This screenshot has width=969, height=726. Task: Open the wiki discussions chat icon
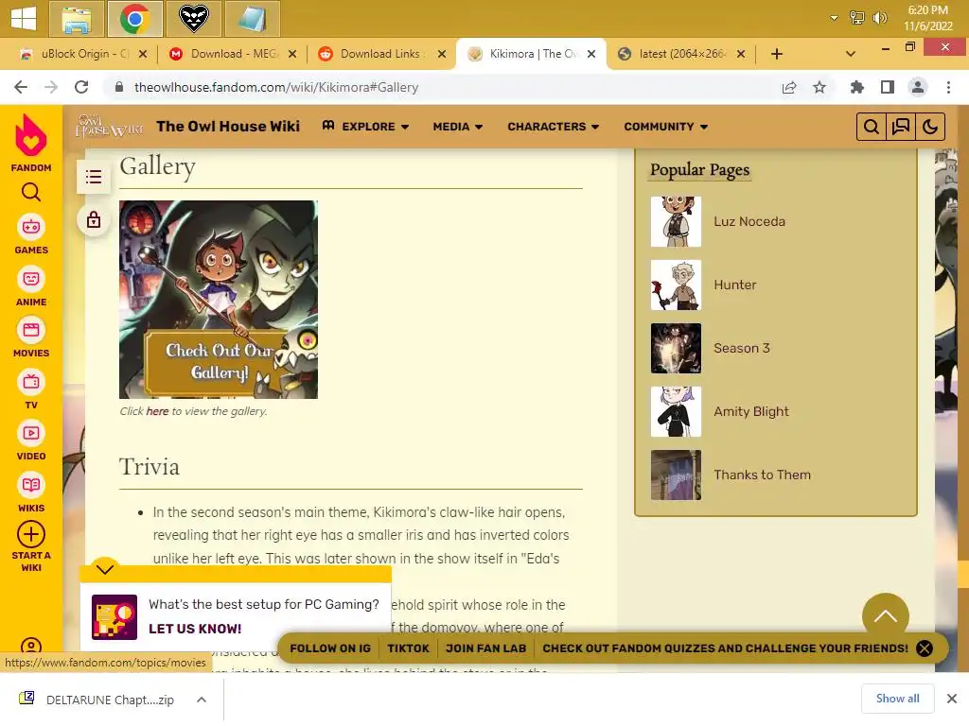pyautogui.click(x=901, y=127)
